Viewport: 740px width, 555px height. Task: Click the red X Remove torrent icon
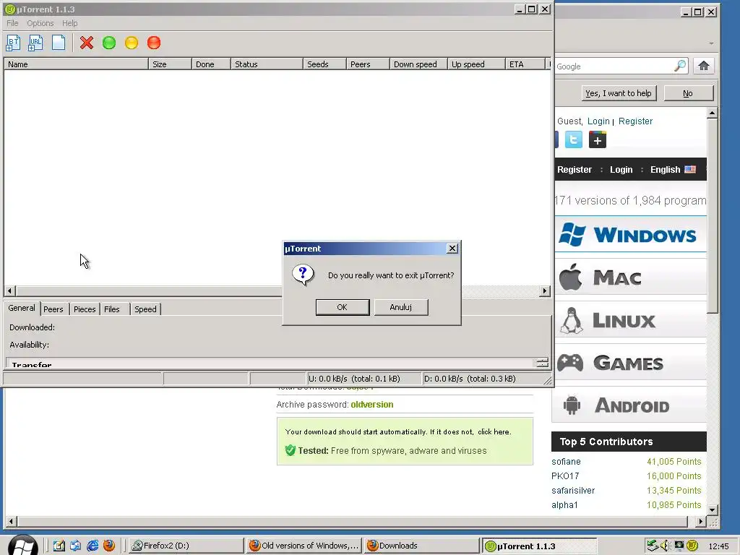pyautogui.click(x=87, y=43)
